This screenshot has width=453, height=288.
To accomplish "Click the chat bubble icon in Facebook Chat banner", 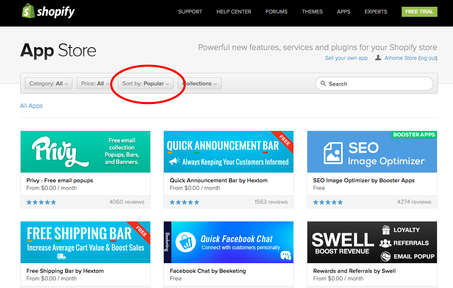I will pyautogui.click(x=286, y=256).
